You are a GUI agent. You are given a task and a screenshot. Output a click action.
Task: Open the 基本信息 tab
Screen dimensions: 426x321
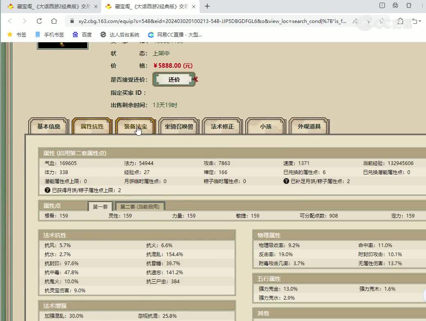tap(49, 126)
